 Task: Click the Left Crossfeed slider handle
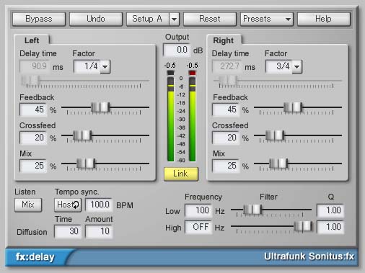pyautogui.click(x=82, y=135)
